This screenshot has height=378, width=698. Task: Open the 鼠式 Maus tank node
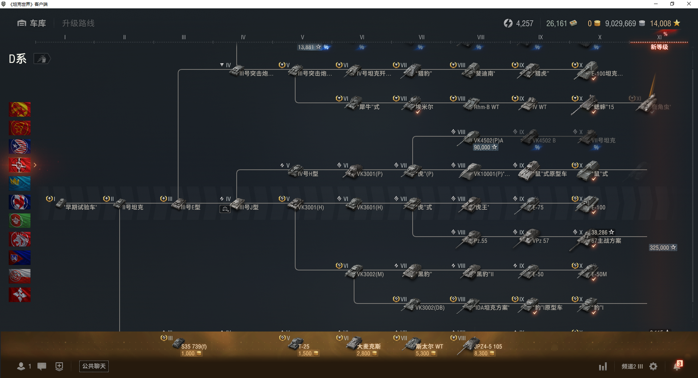(590, 171)
